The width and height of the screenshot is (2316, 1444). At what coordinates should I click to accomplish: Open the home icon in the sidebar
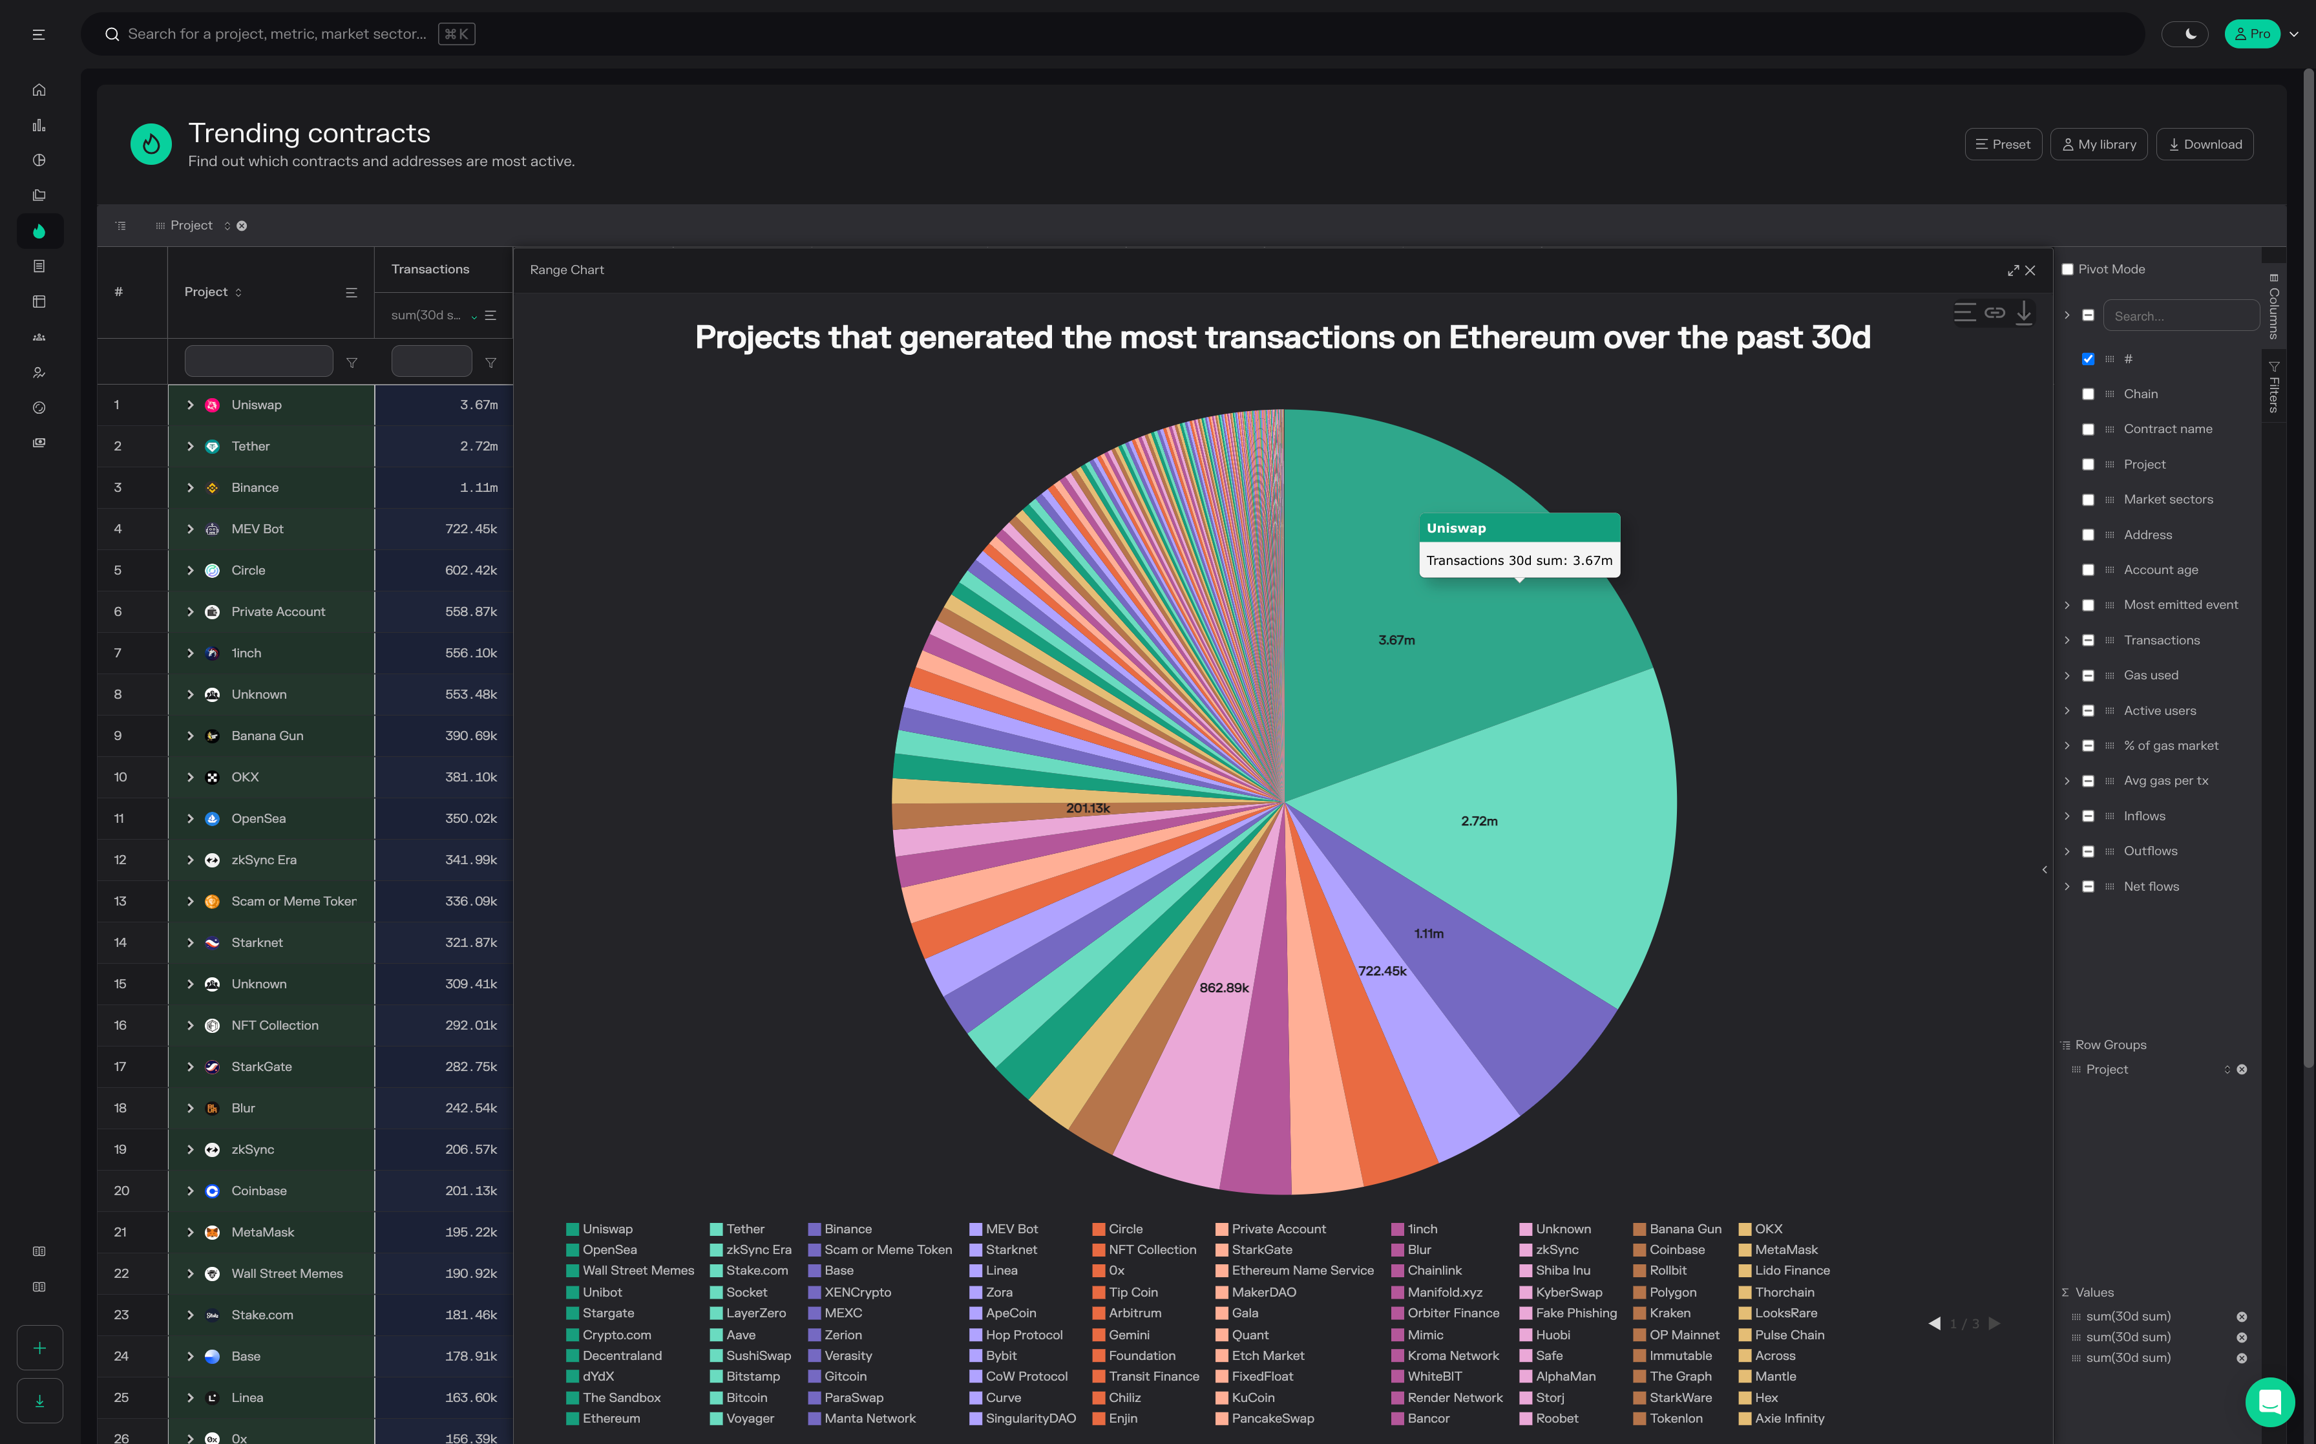tap(39, 90)
